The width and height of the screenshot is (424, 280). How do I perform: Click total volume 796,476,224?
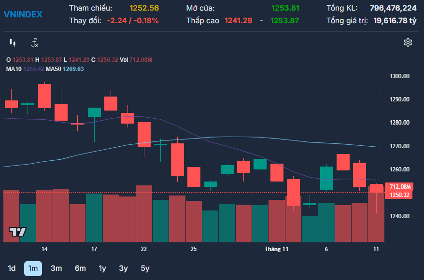point(393,8)
